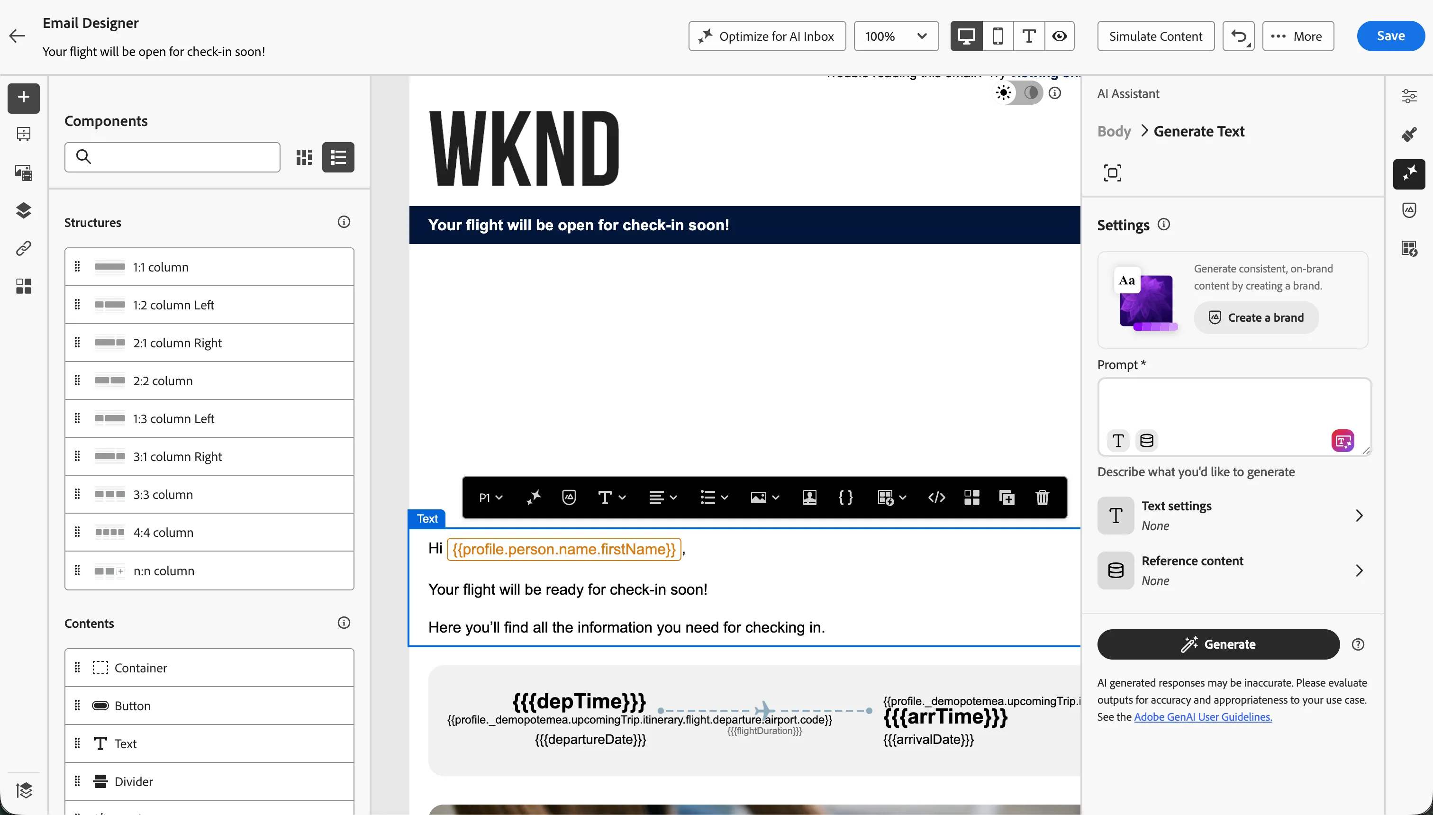Click the brand alignment toolbar icon

click(x=569, y=498)
